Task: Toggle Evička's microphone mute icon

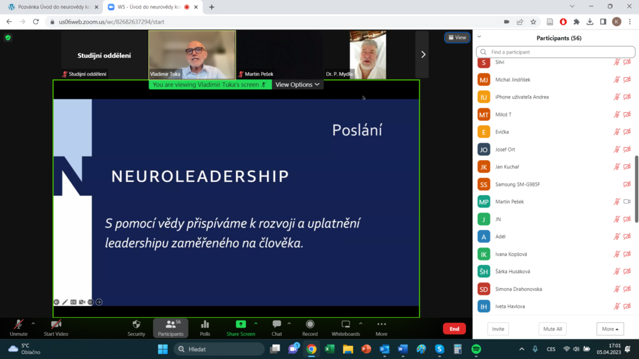Action: point(617,132)
